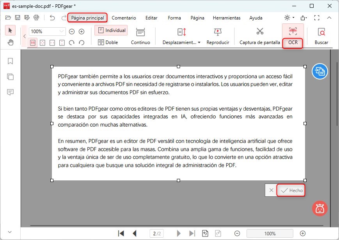Image resolution: width=339 pixels, height=240 pixels.
Task: Activate the hand pan tool
Action: 11,42
